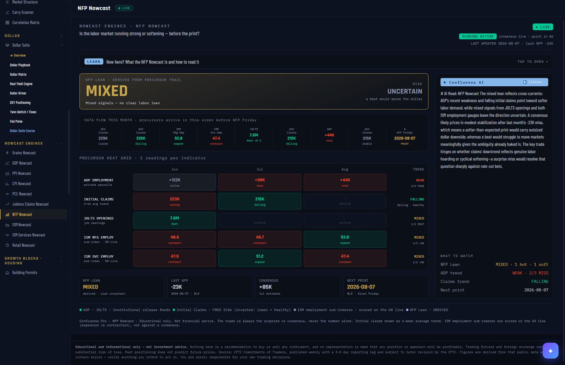Open the floating AI assistant sparkle button
Image resolution: width=565 pixels, height=365 pixels.
point(551,351)
